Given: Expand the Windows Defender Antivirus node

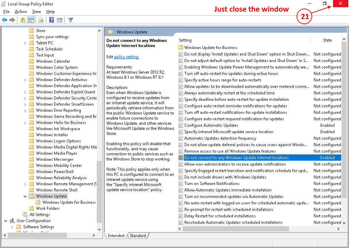Looking at the screenshot, I should 25,80.
